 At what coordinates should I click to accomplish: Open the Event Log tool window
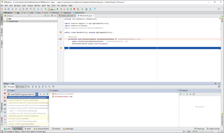(x=200, y=129)
